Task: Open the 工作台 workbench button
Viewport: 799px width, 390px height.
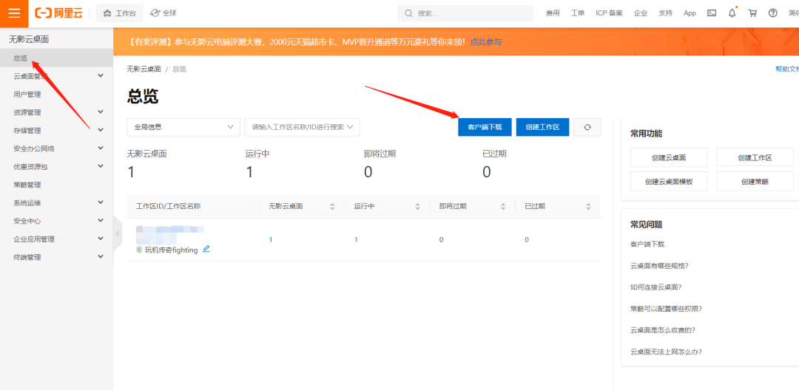Action: (x=120, y=13)
